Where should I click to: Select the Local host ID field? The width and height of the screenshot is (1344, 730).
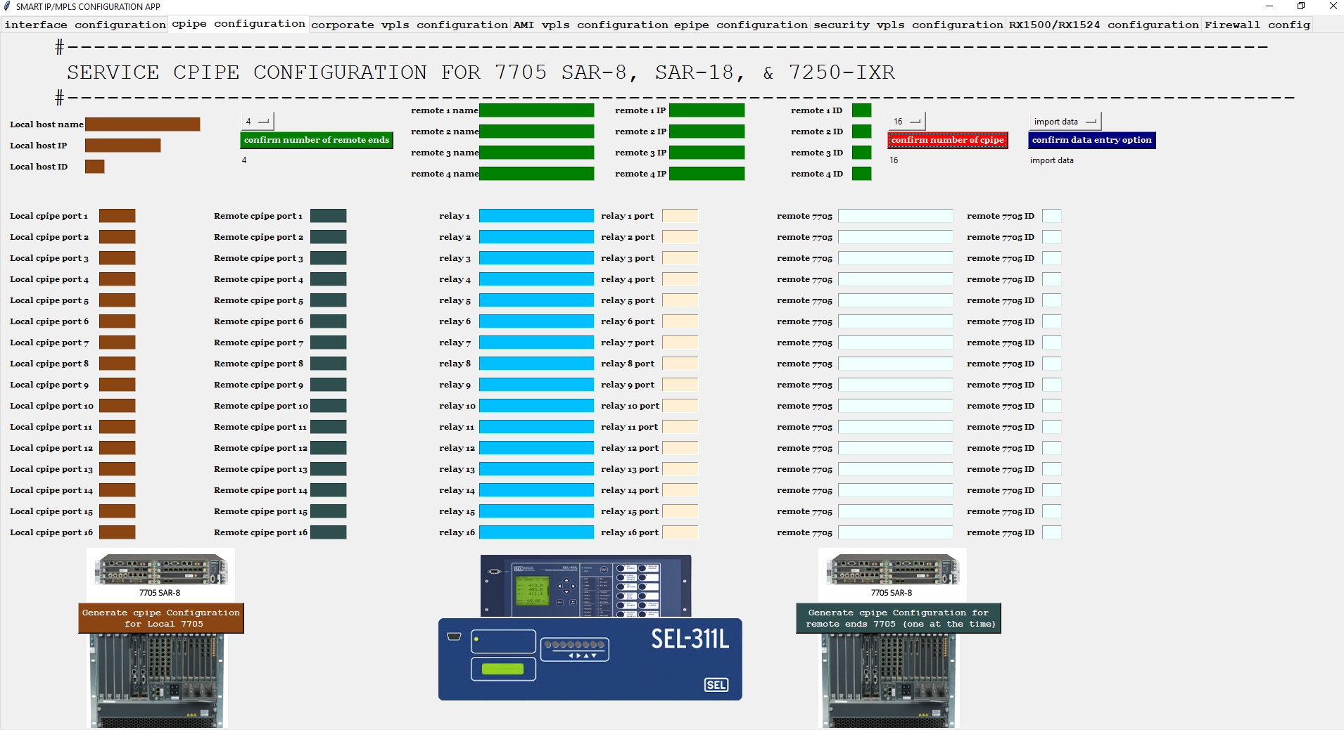click(95, 167)
